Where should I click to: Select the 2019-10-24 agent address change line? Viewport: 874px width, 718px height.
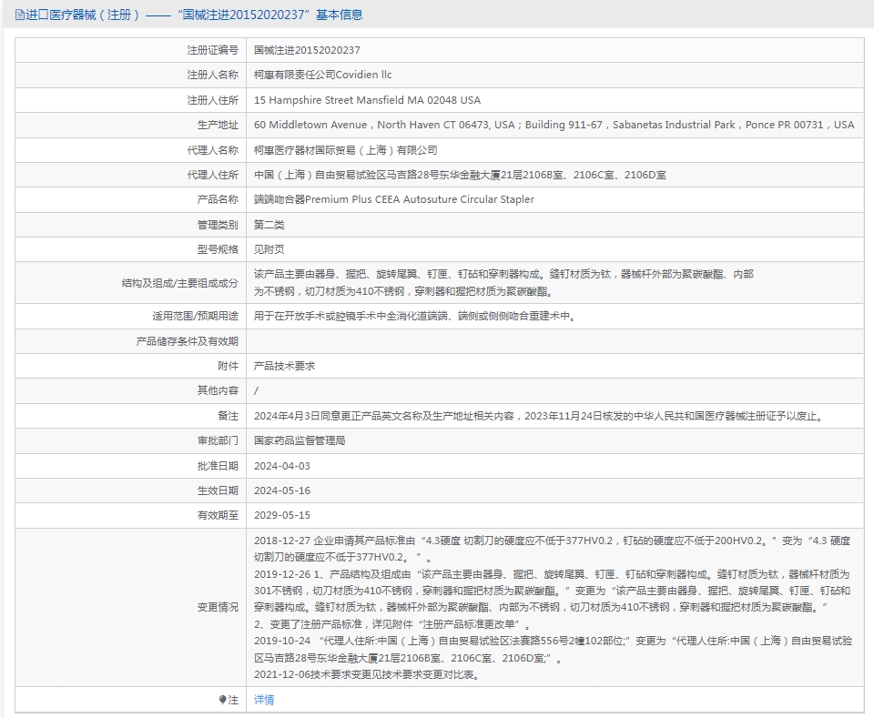tap(553, 650)
